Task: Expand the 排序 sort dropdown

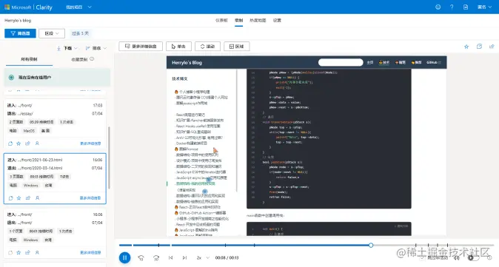Action: pos(96,48)
